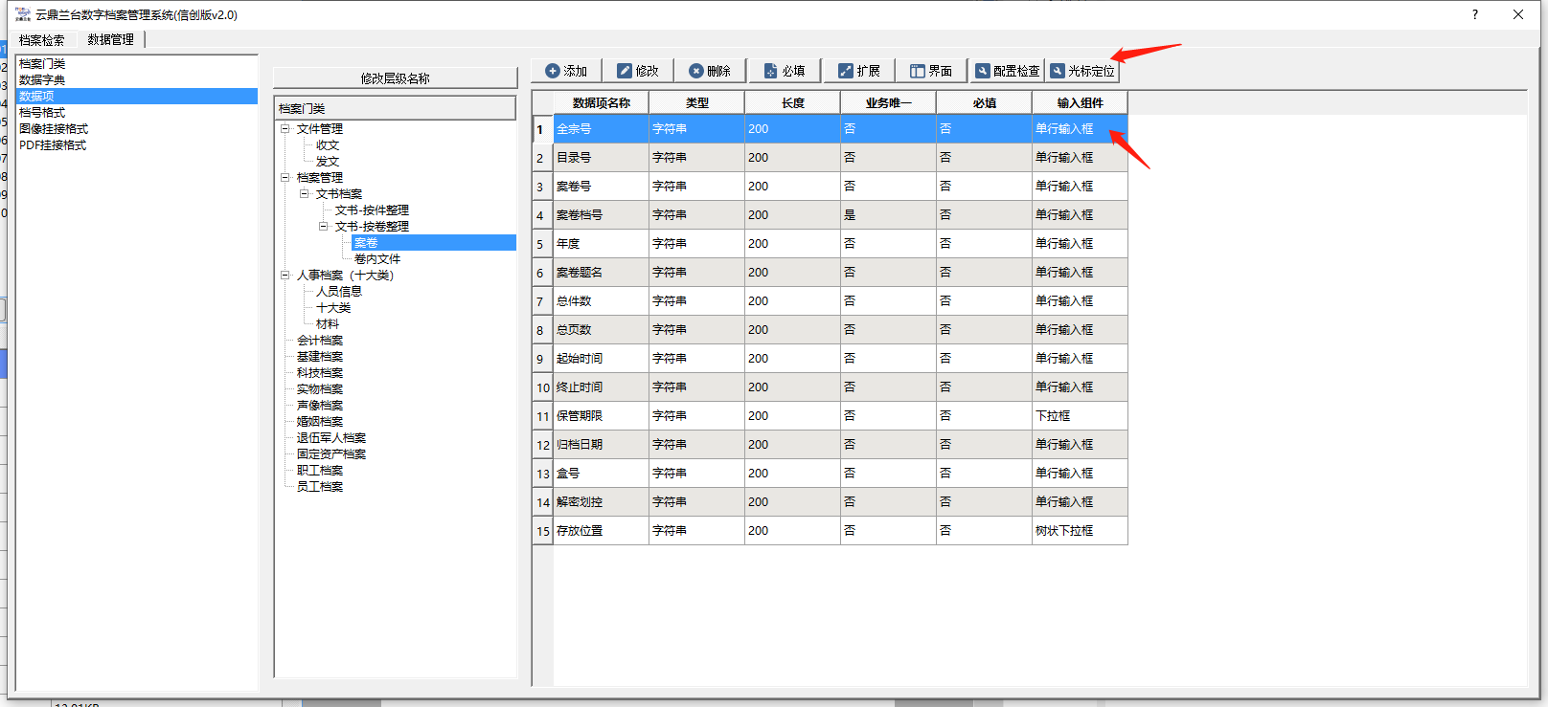1548x707 pixels.
Task: Open the 扩展 (Extend) toolbar icon
Action: pos(845,71)
